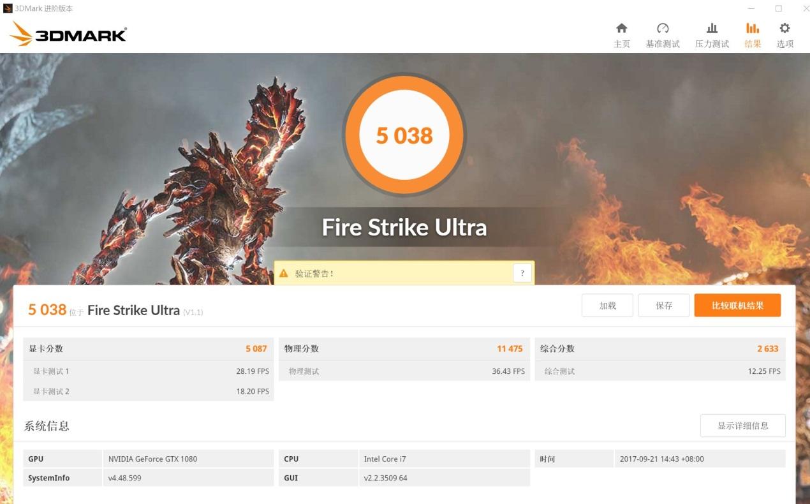The height and width of the screenshot is (504, 810).
Task: Open 基准测试 benchmarks gauge icon
Action: click(663, 28)
